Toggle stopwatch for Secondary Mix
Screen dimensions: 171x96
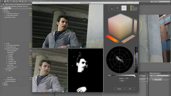pos(6,79)
